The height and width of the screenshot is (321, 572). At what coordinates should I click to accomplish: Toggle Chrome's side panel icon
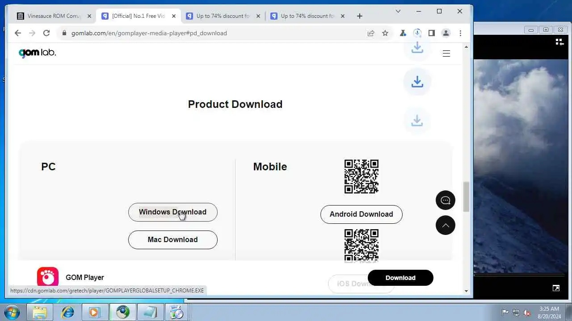point(432,33)
